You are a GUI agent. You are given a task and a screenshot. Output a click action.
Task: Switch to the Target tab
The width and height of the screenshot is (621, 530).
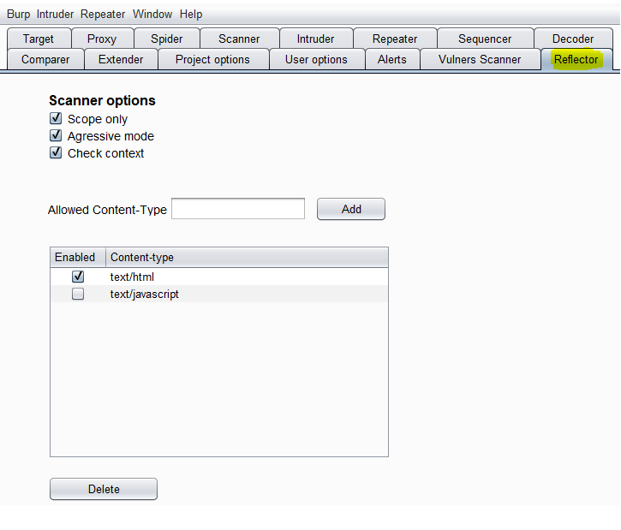pyautogui.click(x=39, y=39)
